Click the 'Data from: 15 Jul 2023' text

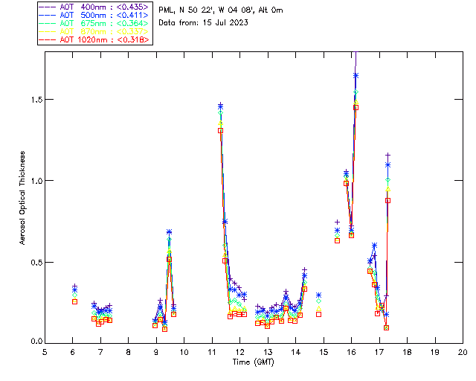coord(203,23)
